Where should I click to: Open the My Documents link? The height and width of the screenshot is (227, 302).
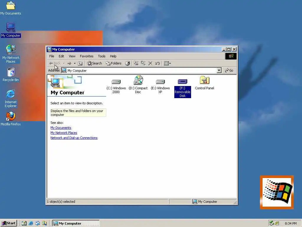click(61, 128)
